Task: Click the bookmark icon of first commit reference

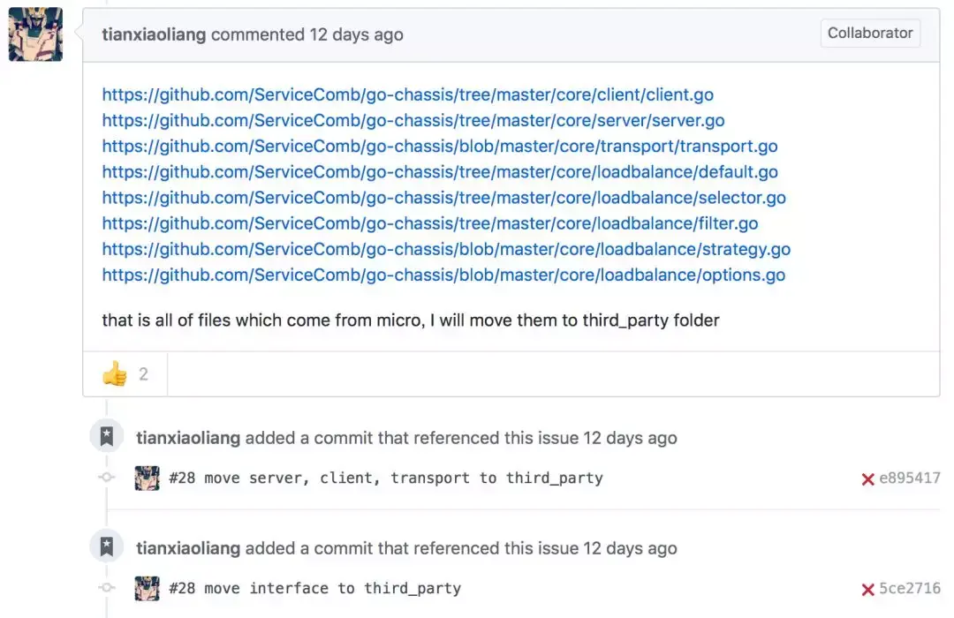Action: coord(107,437)
